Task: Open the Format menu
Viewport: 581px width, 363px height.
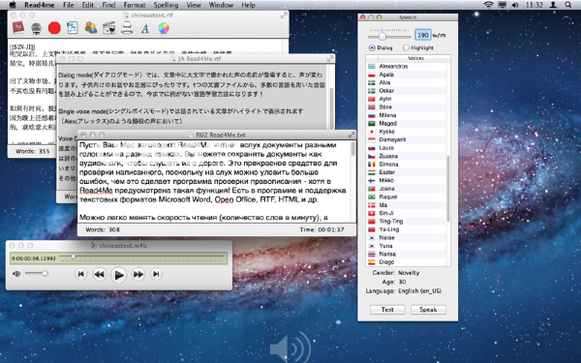Action: click(x=135, y=5)
